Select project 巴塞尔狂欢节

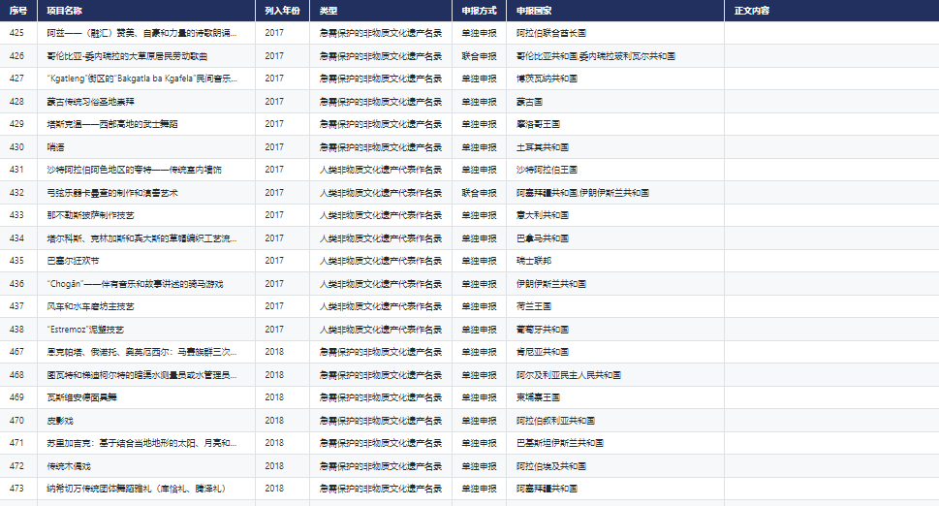click(73, 261)
